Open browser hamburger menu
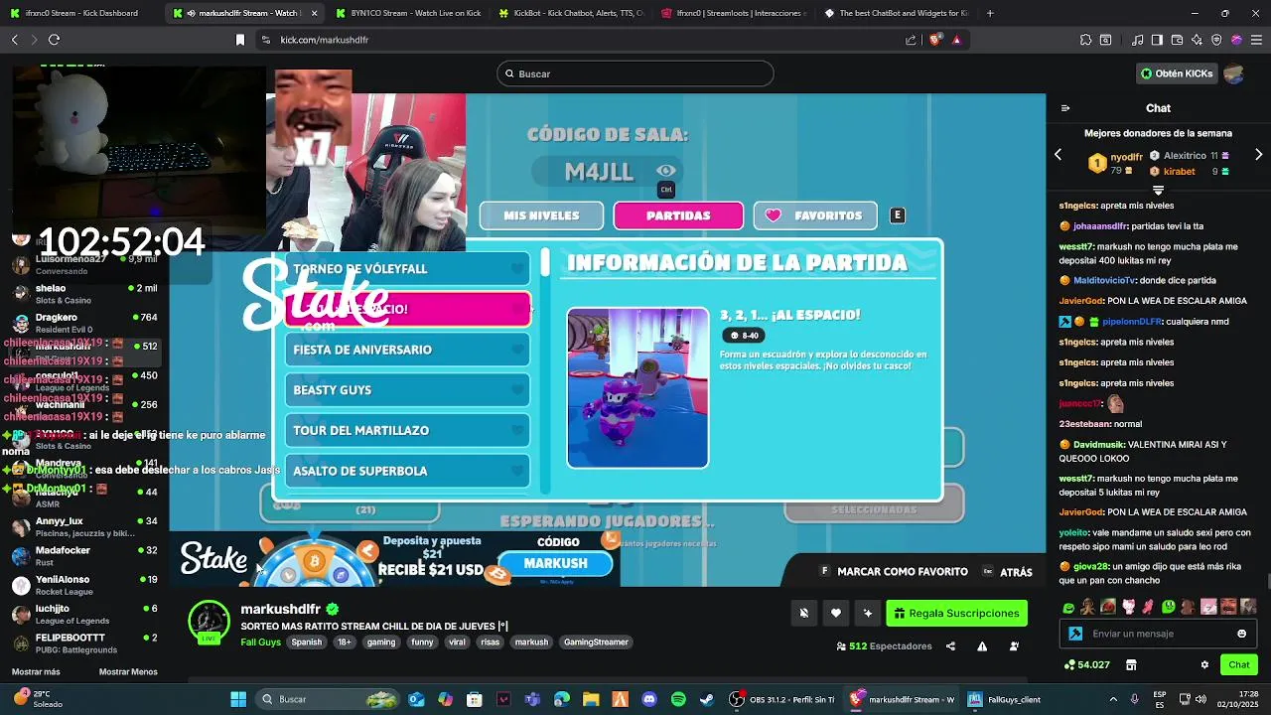Image resolution: width=1271 pixels, height=715 pixels. pos(1257,40)
